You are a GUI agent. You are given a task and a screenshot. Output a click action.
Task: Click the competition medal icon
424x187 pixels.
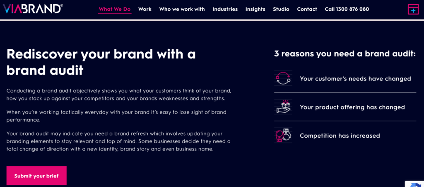pos(283,135)
